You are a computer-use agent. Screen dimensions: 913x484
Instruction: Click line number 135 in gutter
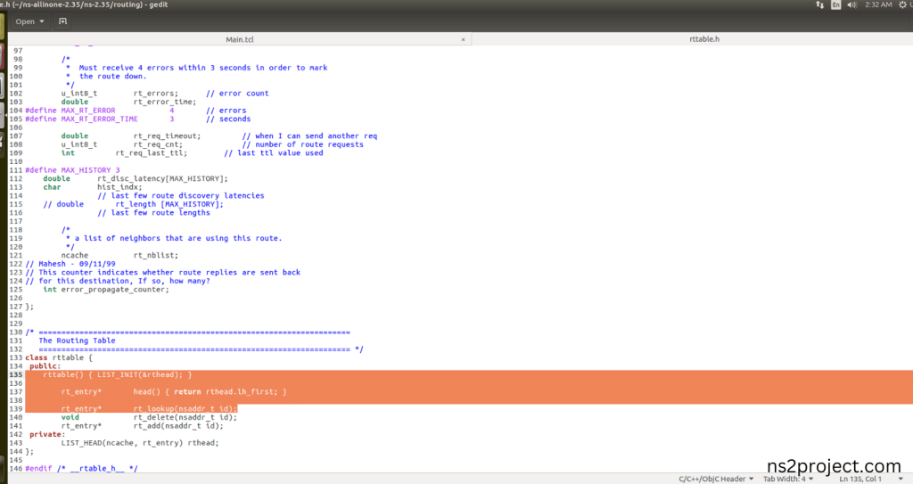click(16, 374)
